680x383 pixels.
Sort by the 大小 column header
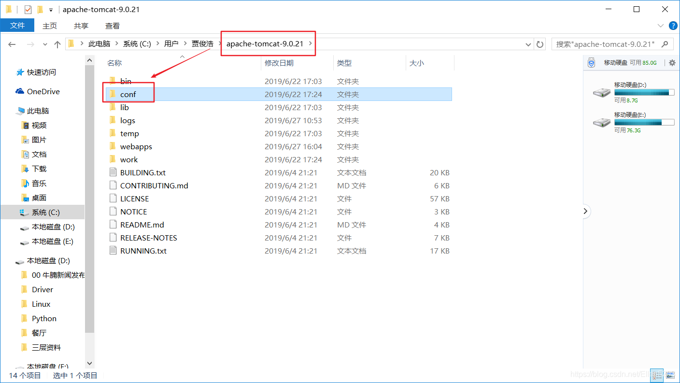(416, 63)
